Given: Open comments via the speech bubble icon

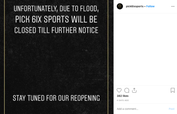Looking at the screenshot, I should click(x=127, y=90).
